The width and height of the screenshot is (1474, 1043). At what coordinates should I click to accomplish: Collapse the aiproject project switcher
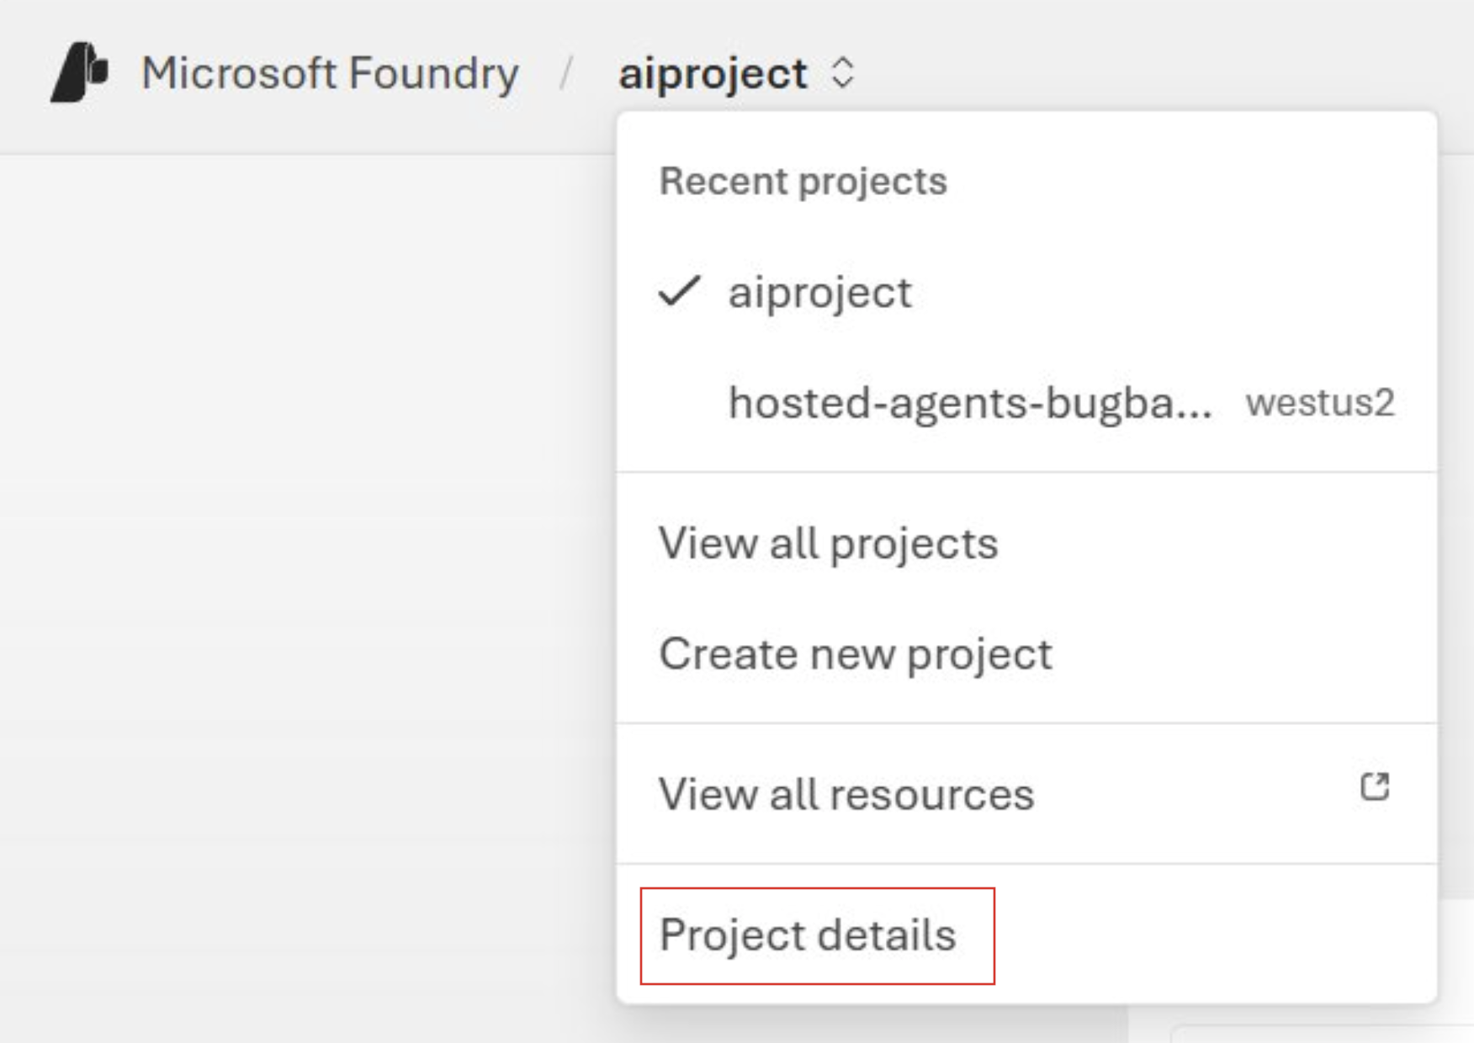pyautogui.click(x=713, y=73)
